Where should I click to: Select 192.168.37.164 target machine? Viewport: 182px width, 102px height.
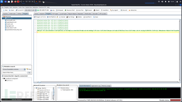(12, 28)
